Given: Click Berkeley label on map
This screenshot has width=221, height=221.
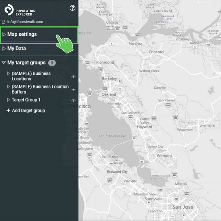Looking at the screenshot, I should tap(109, 79).
